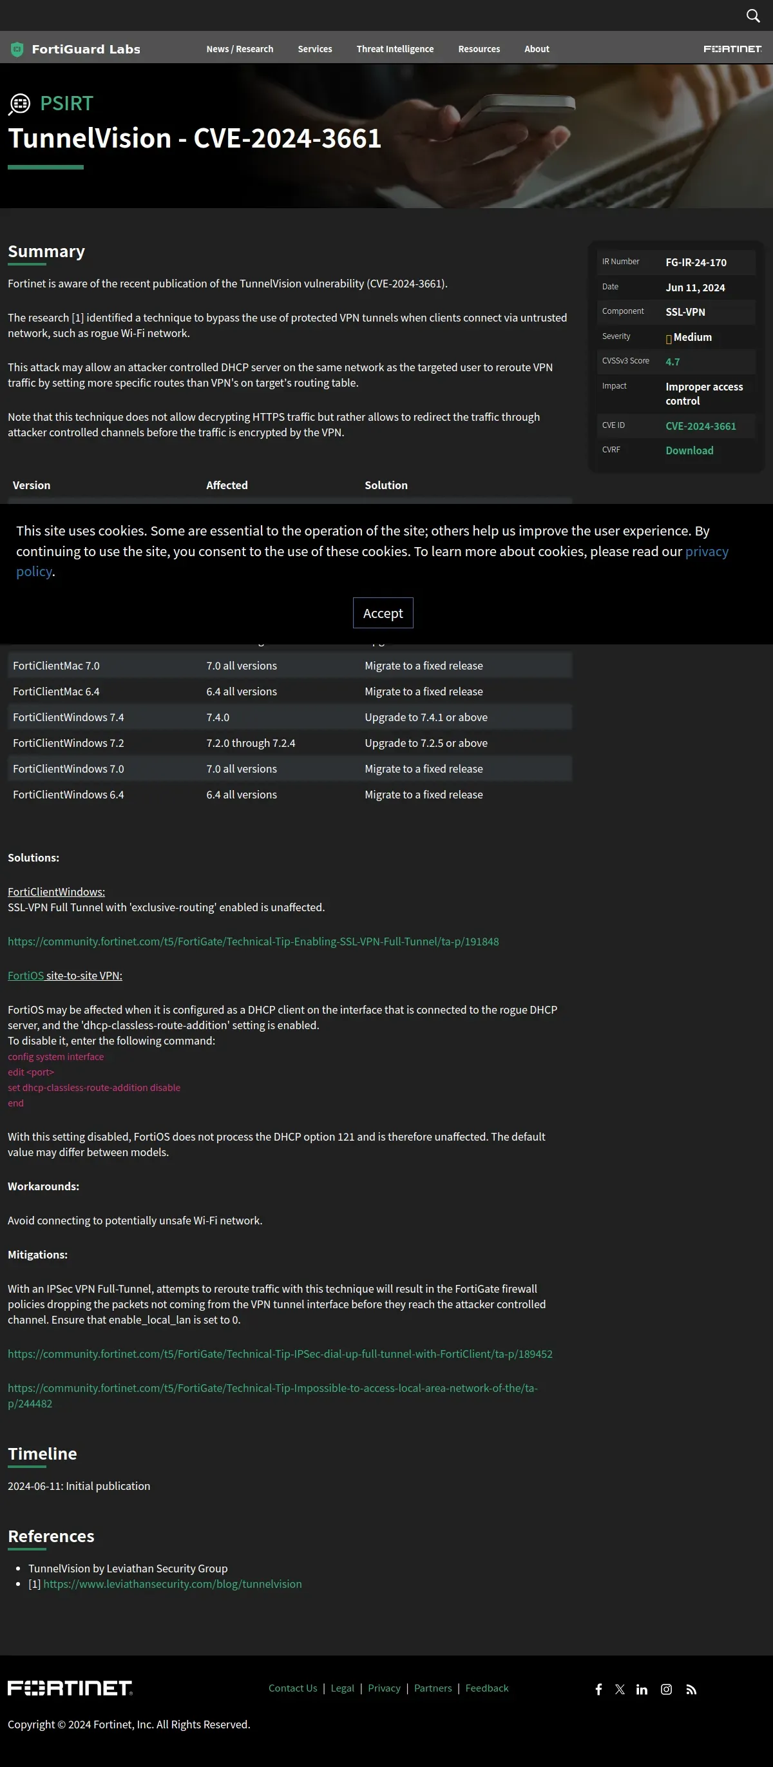The image size is (773, 1767).
Task: Select the SSL-VPN component value
Action: 685,312
